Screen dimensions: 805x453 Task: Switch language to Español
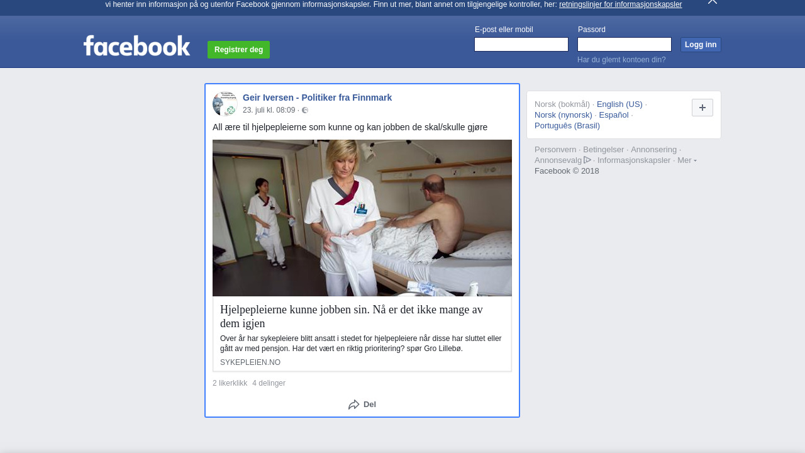point(614,115)
